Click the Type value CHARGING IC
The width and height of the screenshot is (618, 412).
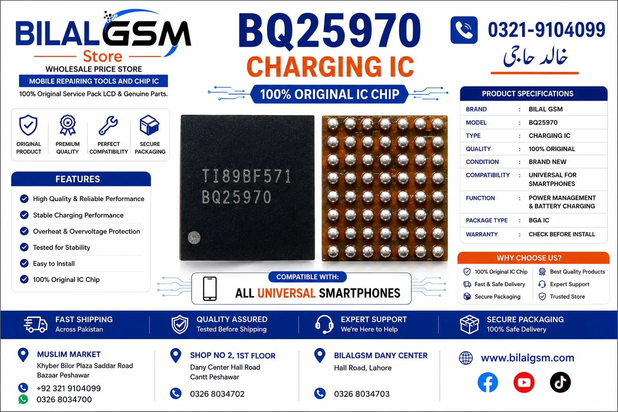(x=549, y=136)
